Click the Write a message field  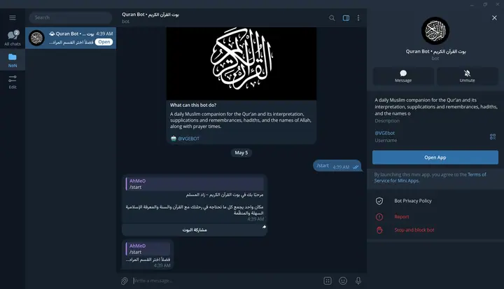pos(225,281)
